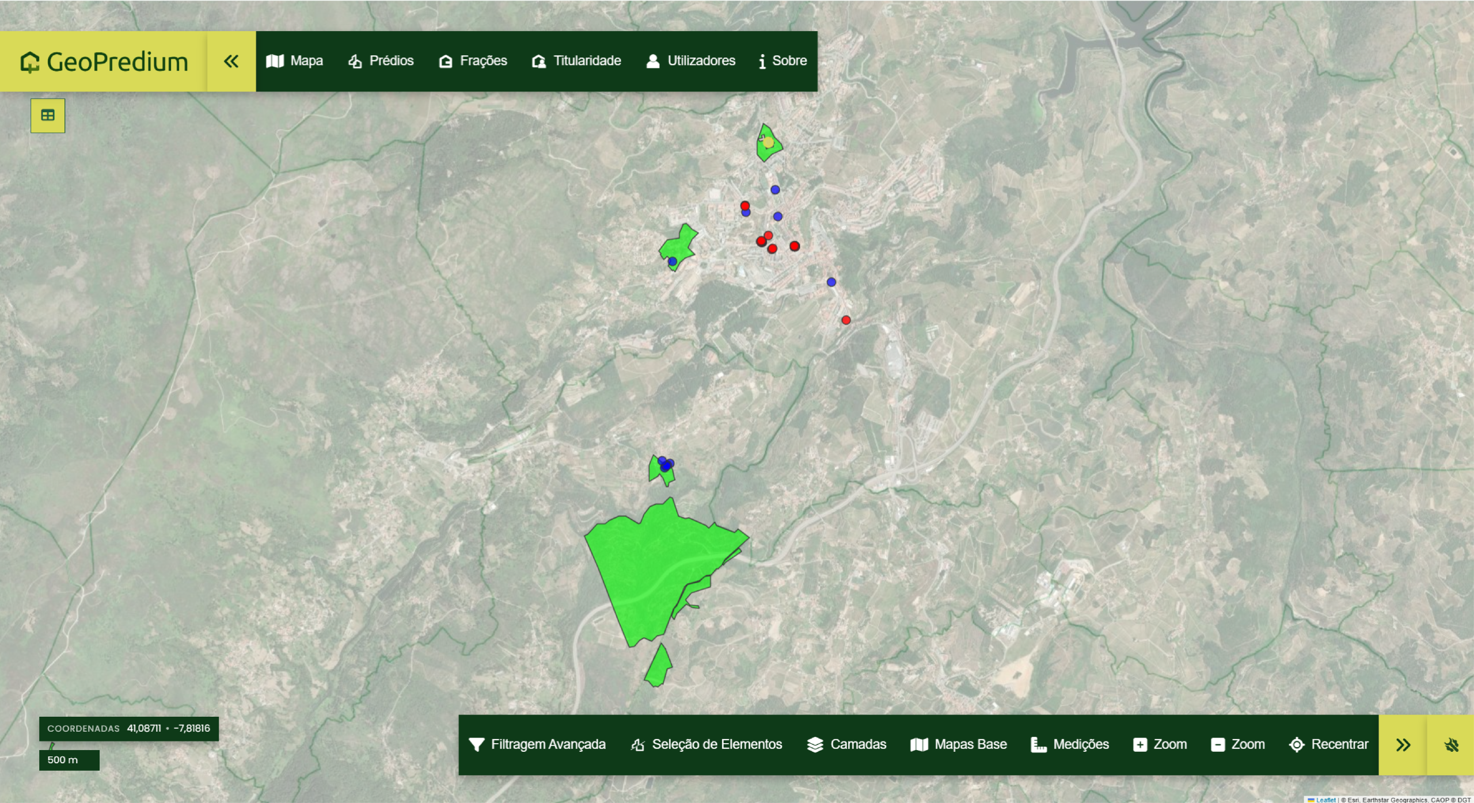Open the Camadas layers panel
The width and height of the screenshot is (1474, 803).
click(846, 744)
